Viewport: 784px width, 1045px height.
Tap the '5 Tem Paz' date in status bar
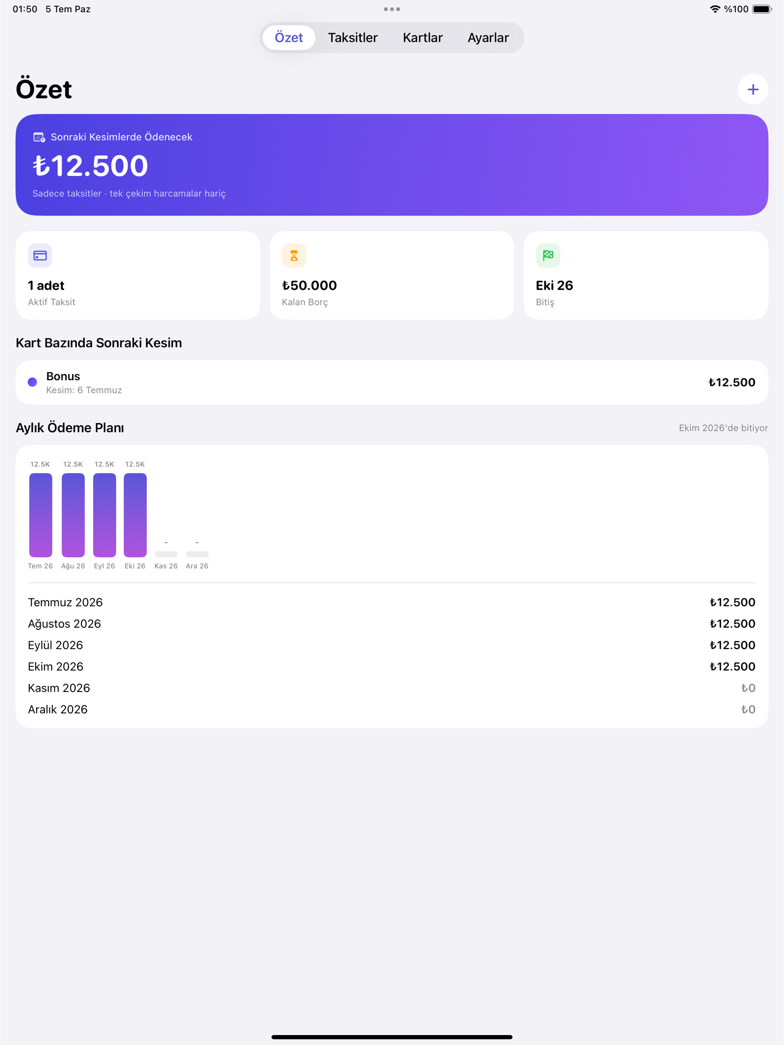[68, 9]
